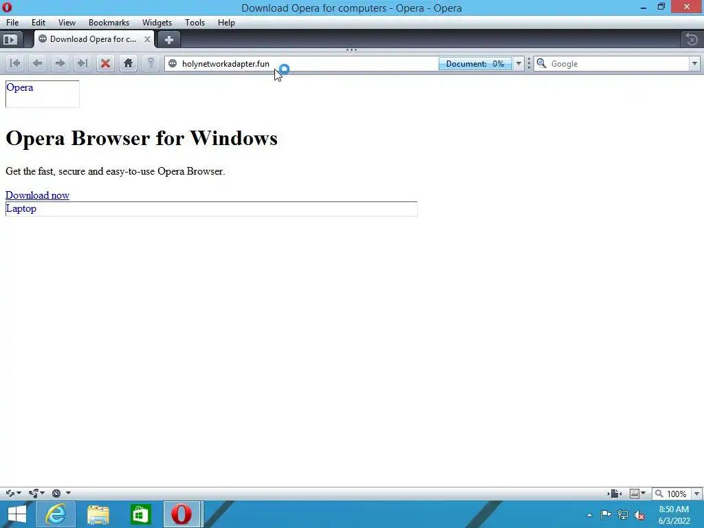The width and height of the screenshot is (704, 528).
Task: Open the Tools menu
Action: (195, 23)
